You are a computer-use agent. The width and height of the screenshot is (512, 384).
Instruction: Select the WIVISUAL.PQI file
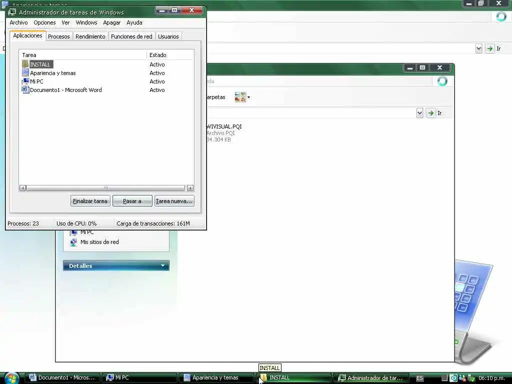coord(224,132)
